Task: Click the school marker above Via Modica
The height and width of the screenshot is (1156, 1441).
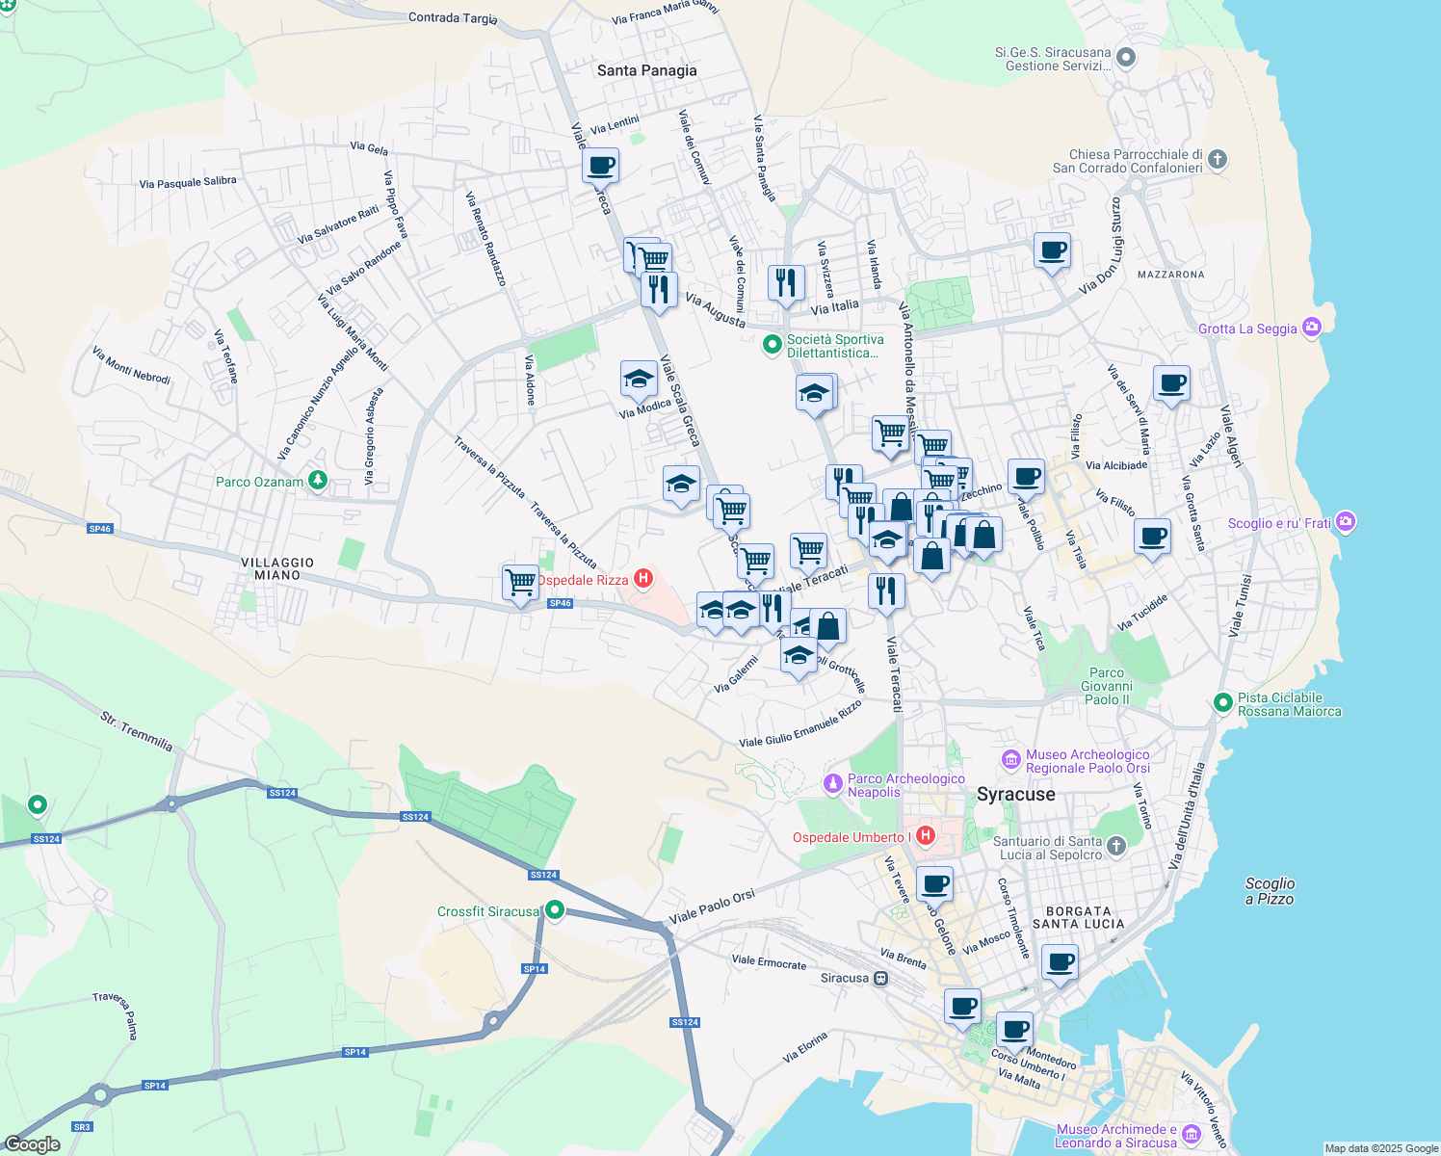Action: point(639,381)
